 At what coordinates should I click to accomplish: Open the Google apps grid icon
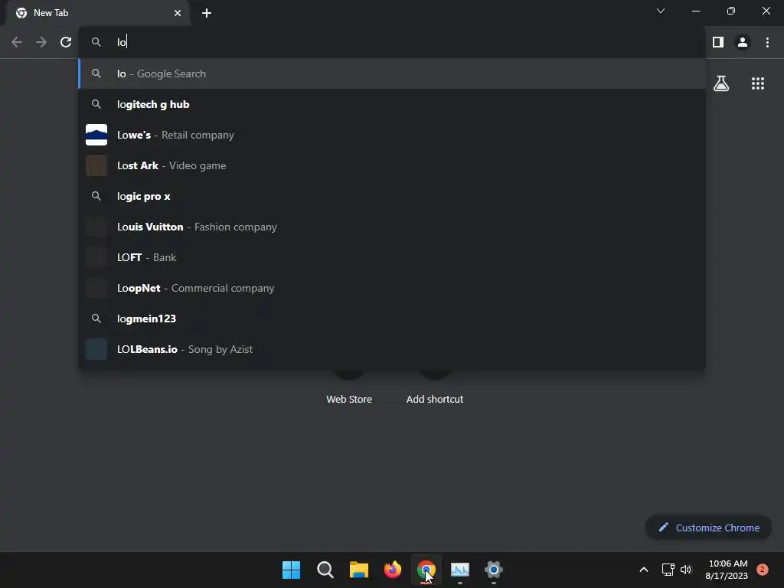tap(758, 83)
